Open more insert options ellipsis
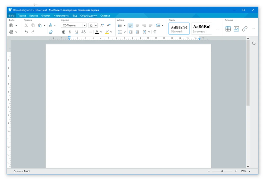Screen dimensions: 265x181 click(x=253, y=29)
